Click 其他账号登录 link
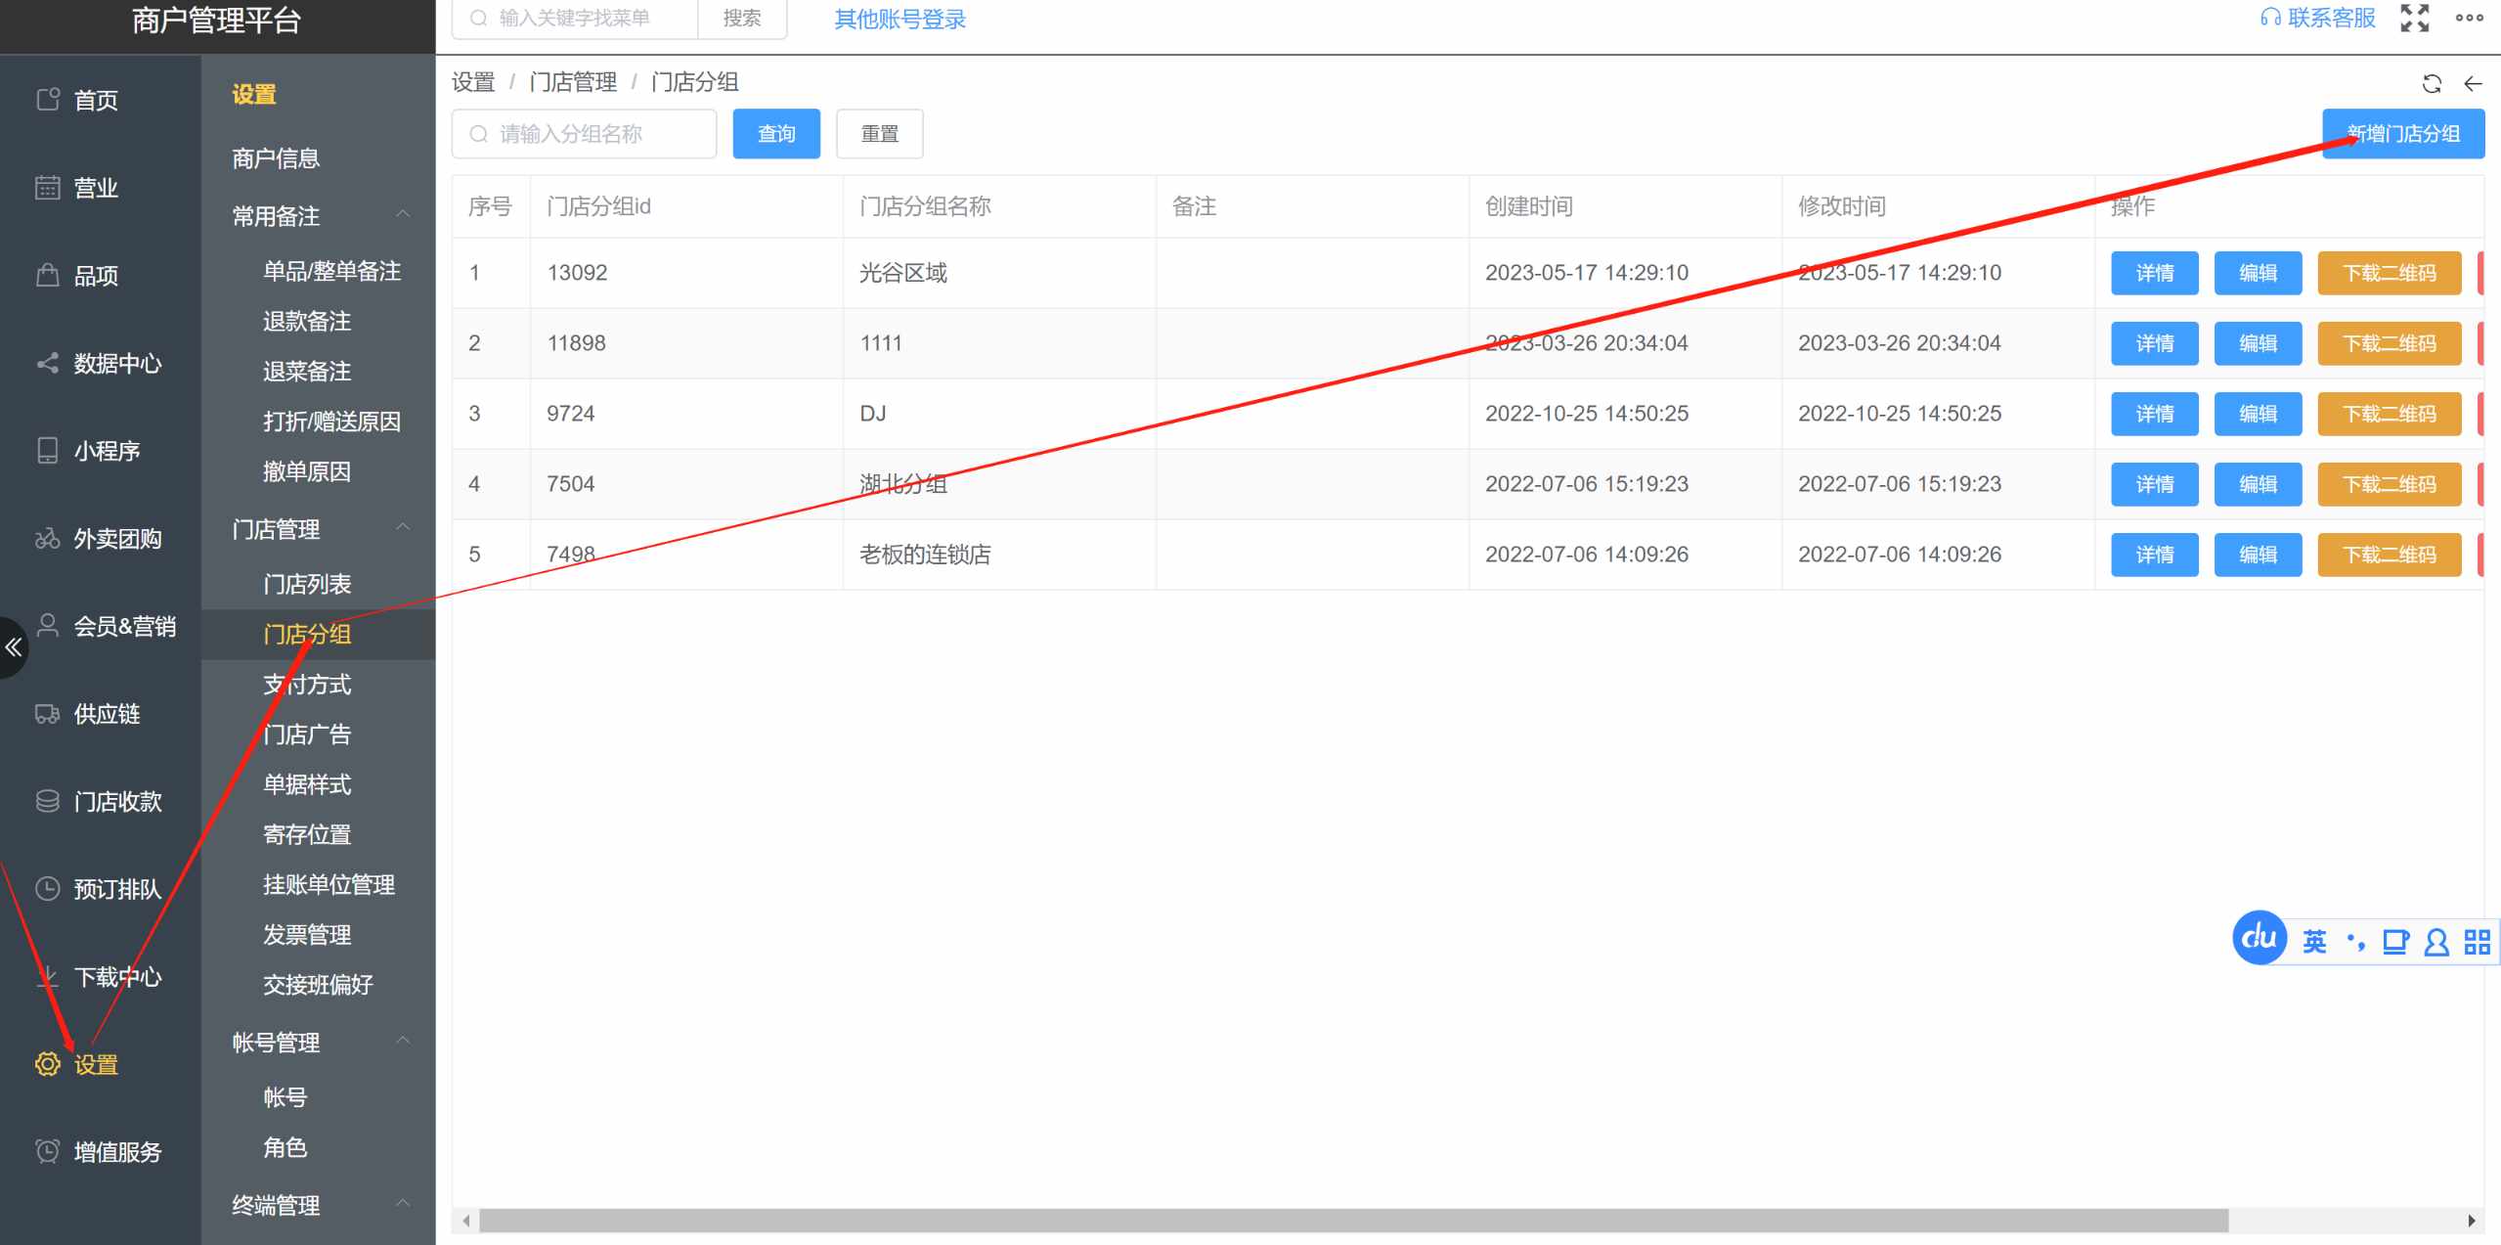This screenshot has height=1245, width=2501. (x=899, y=19)
